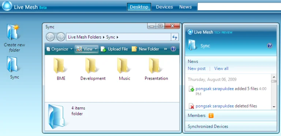281x136 pixels.
Task: Go forward with the Forward arrow button
Action: [x=61, y=37]
